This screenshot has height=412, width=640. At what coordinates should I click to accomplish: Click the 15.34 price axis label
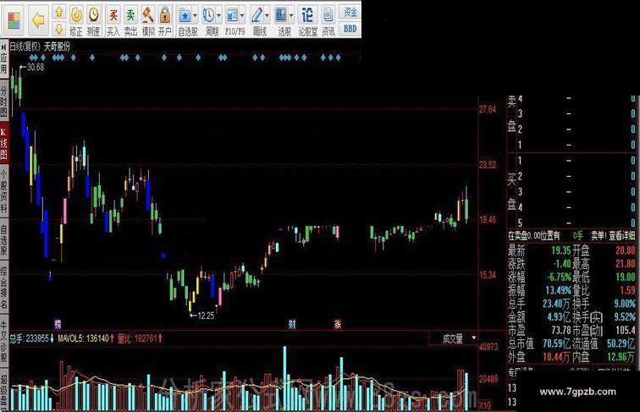pyautogui.click(x=488, y=275)
